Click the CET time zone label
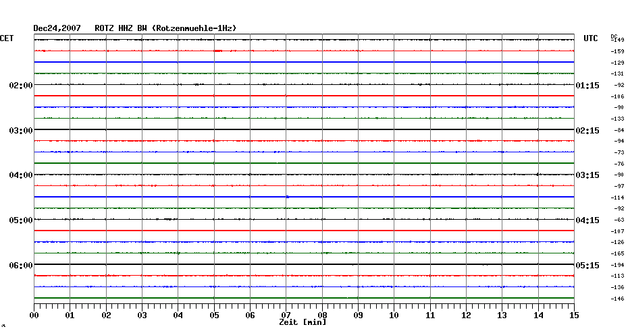The image size is (628, 333). coord(7,38)
